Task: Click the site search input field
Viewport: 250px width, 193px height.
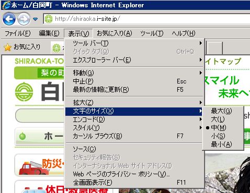Action: (40, 115)
